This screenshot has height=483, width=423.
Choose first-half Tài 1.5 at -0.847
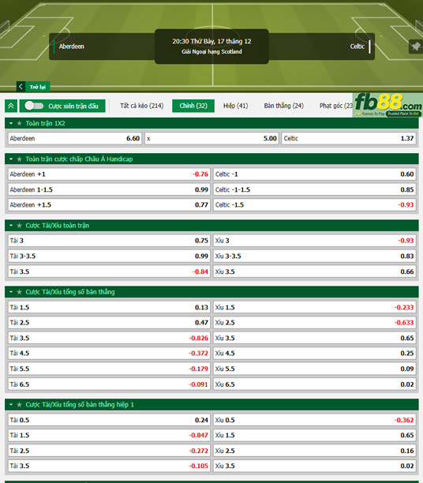(109, 436)
